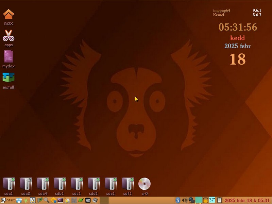Launch the install package icon
The width and height of the screenshot is (272, 204).
8,78
